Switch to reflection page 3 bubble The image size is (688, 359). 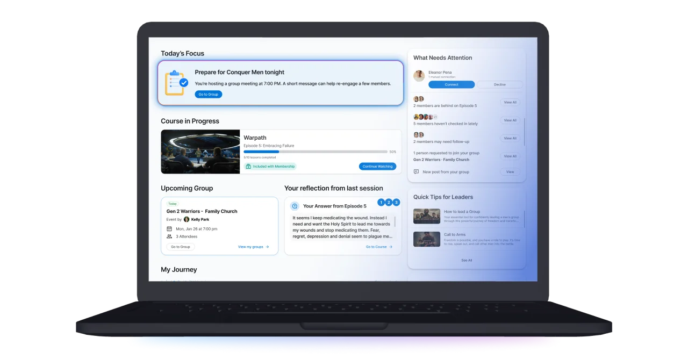pos(396,202)
